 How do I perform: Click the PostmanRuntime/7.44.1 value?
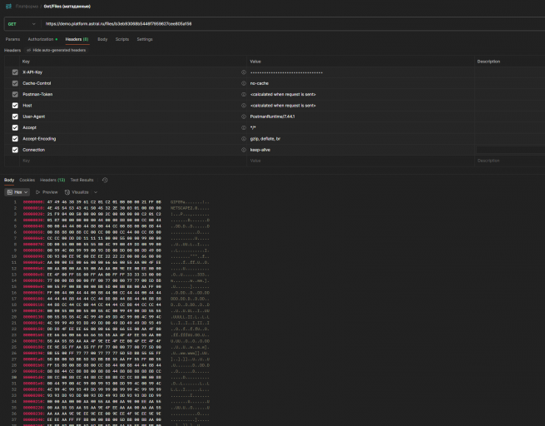coord(273,116)
